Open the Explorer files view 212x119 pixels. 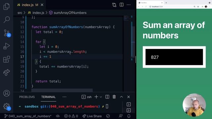(7, 7)
